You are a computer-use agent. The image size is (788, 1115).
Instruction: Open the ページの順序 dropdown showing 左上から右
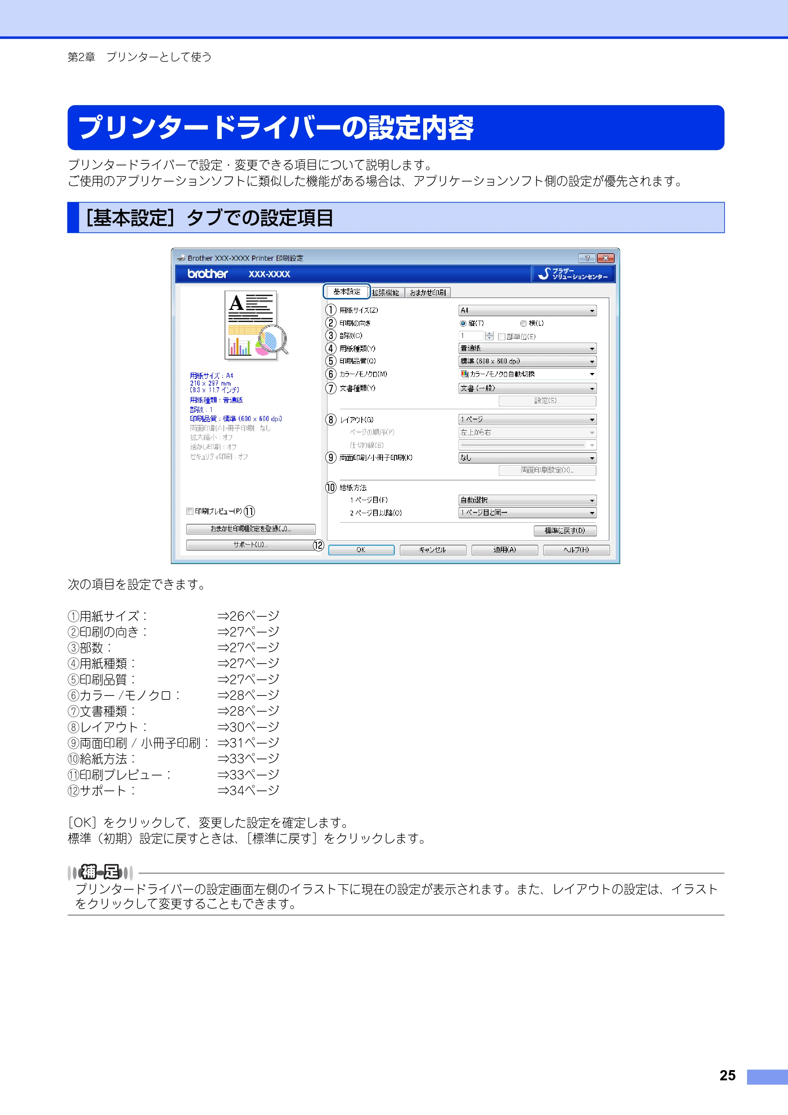point(528,432)
